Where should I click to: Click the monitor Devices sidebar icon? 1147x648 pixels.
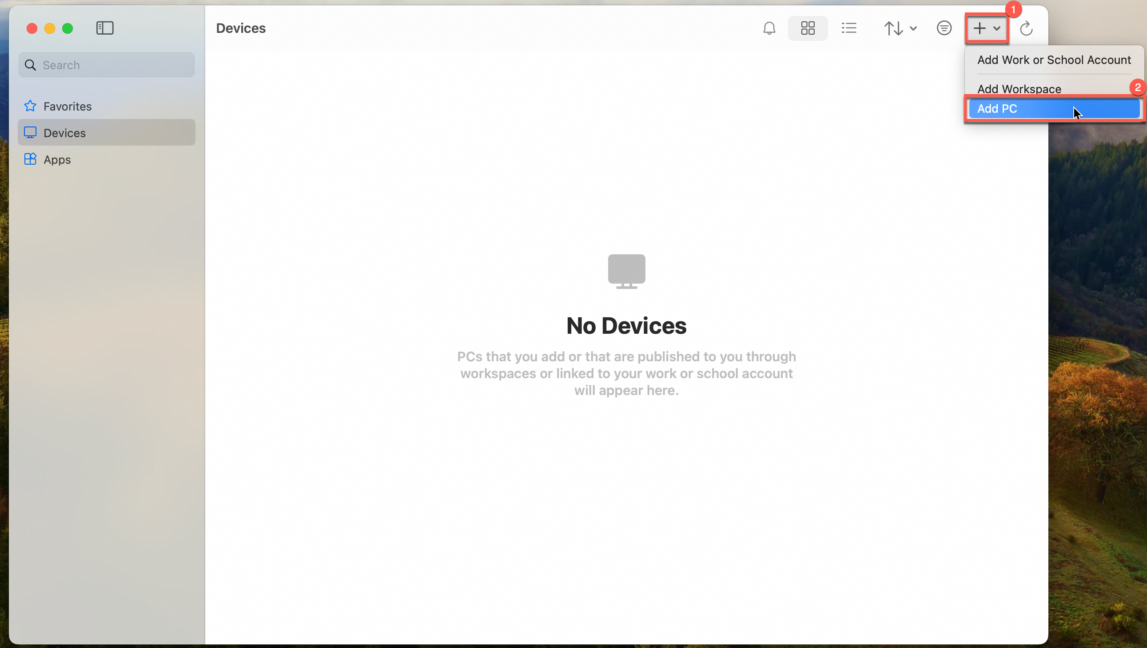(x=30, y=133)
